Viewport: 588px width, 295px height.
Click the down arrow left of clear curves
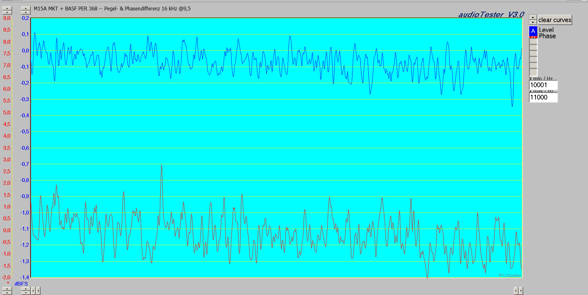533,22
